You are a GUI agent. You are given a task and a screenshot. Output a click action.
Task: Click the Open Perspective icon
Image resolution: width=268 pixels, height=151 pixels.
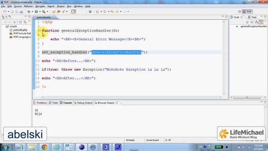click(x=240, y=12)
